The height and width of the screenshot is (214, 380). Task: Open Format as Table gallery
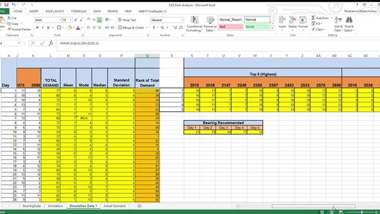[x=210, y=24]
